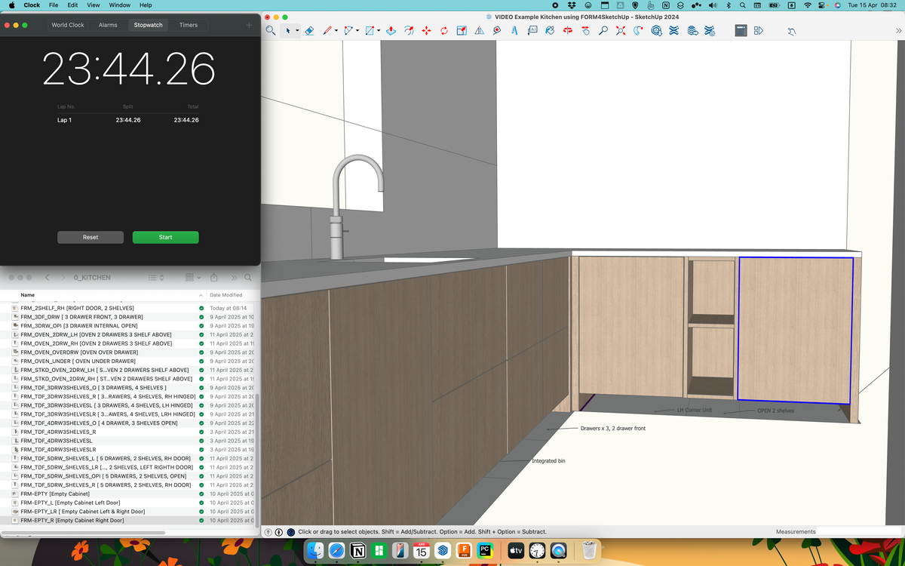Activate the Orbit tool

click(x=567, y=31)
